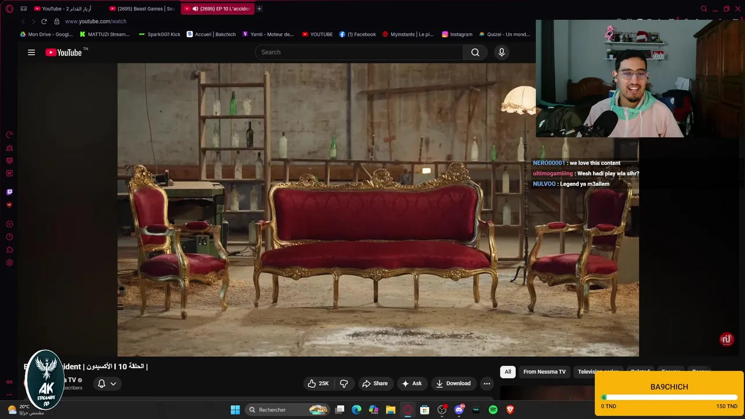This screenshot has width=745, height=419.
Task: Click the browser forward arrow
Action: tap(33, 22)
